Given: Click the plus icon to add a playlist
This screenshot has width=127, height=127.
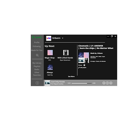Looking at the screenshot, I should point(37,83).
